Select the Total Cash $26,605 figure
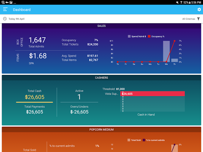 click(34, 97)
